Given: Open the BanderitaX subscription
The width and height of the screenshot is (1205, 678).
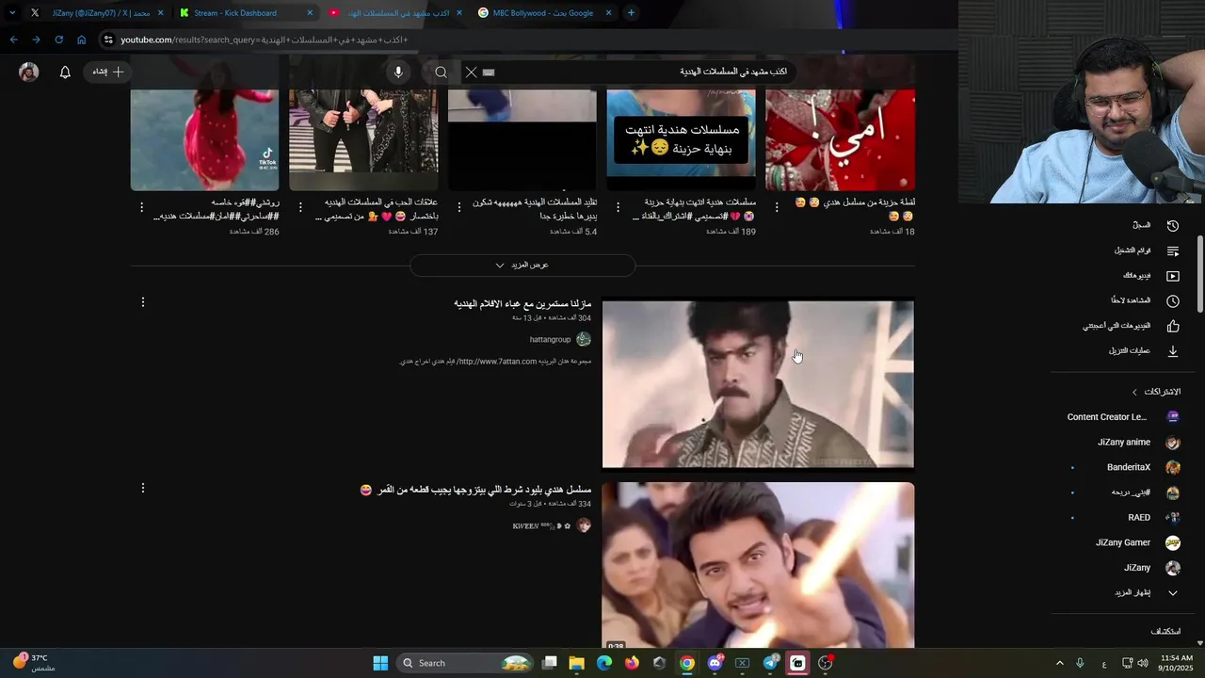Looking at the screenshot, I should pos(1143,468).
